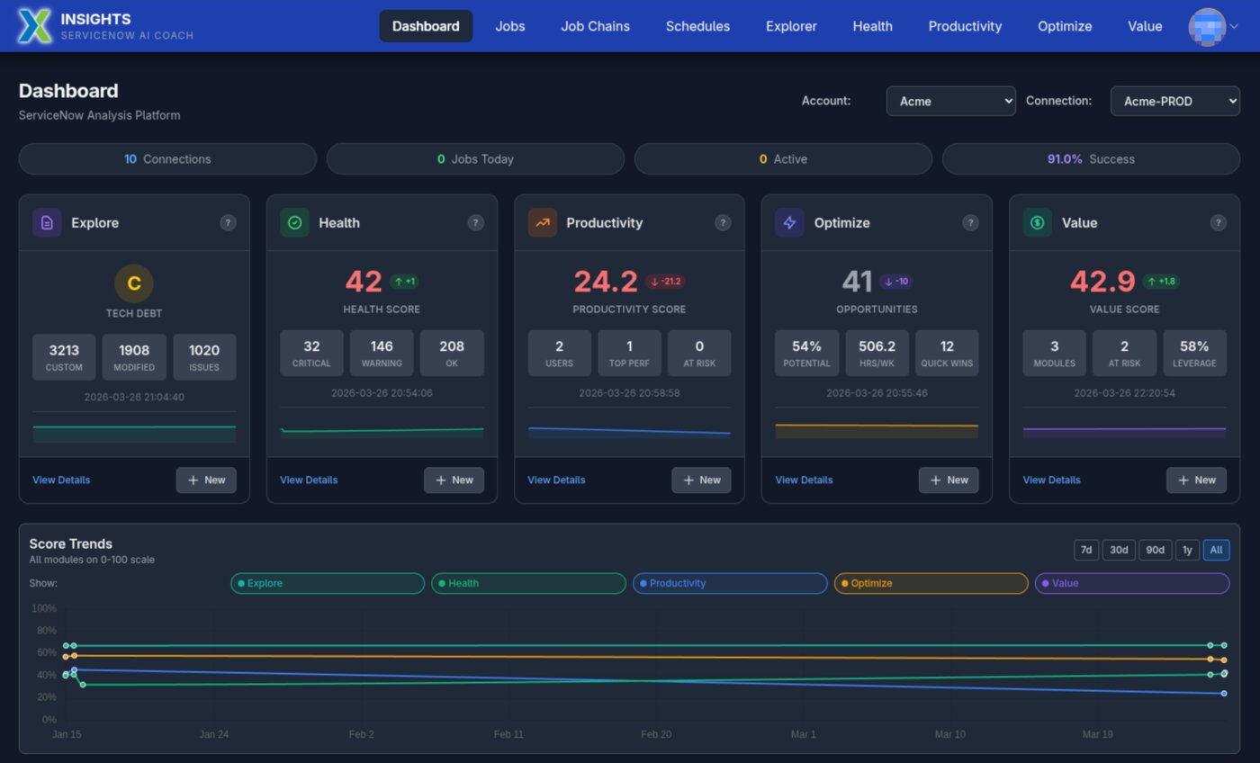This screenshot has width=1260, height=763.
Task: Hide the Optimize line in the trends chart
Action: 930,583
